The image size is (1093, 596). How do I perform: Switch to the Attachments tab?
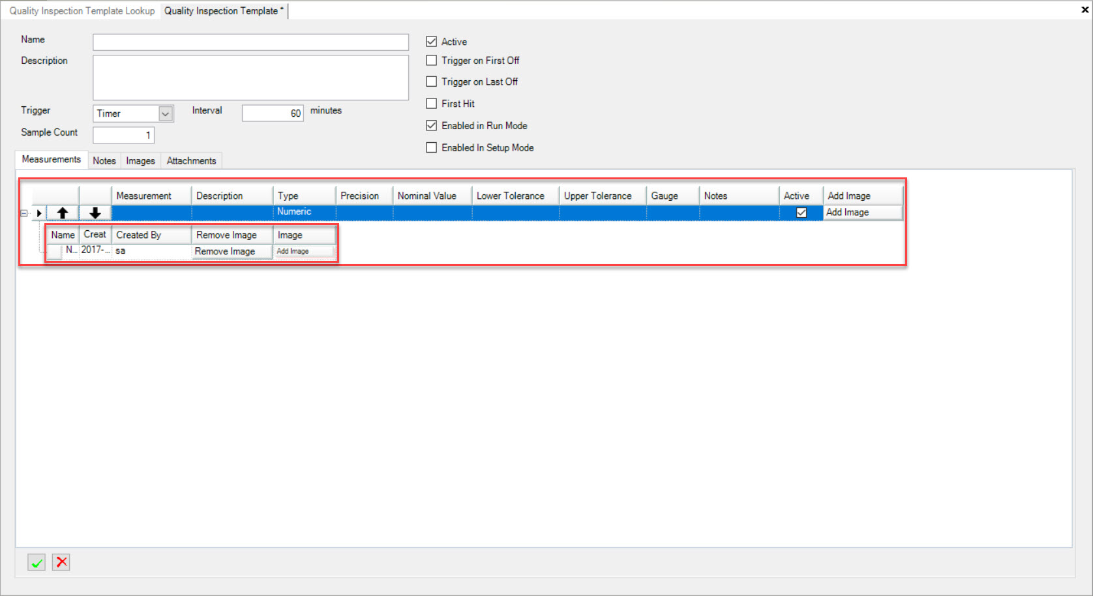[191, 160]
